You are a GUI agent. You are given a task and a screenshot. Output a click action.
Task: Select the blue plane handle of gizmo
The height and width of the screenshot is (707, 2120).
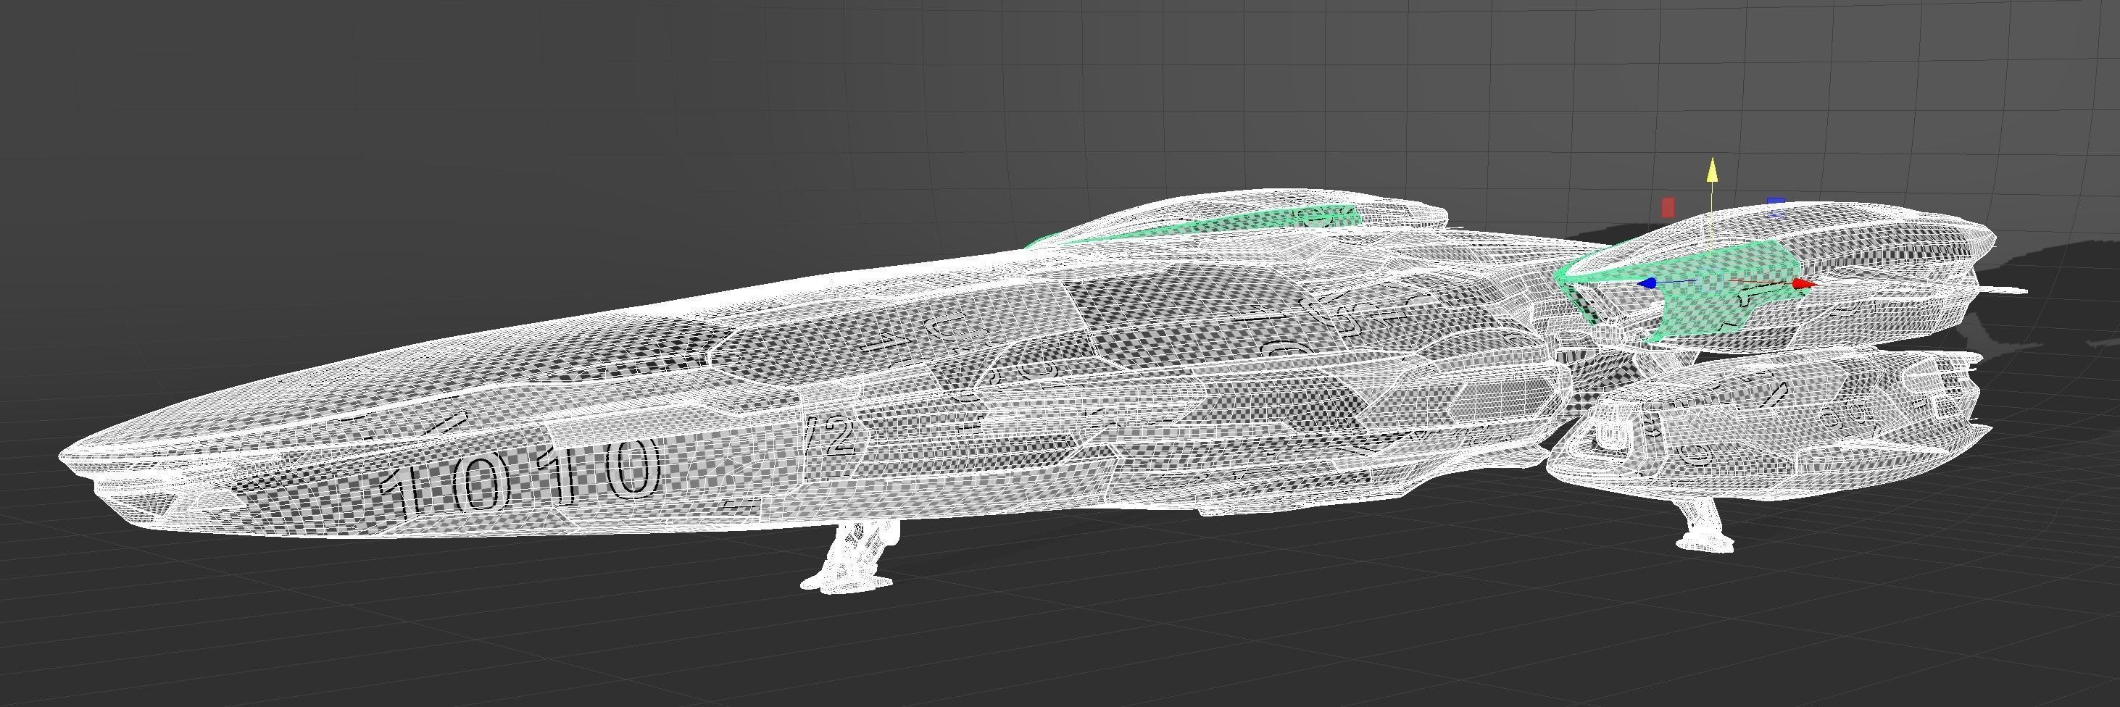(x=1776, y=201)
